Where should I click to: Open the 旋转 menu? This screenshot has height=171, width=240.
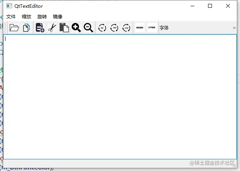click(42, 16)
